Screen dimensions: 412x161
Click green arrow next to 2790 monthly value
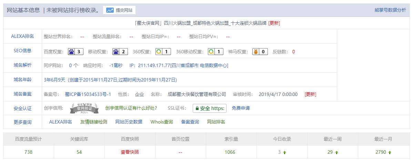pyautogui.click(x=390, y=152)
